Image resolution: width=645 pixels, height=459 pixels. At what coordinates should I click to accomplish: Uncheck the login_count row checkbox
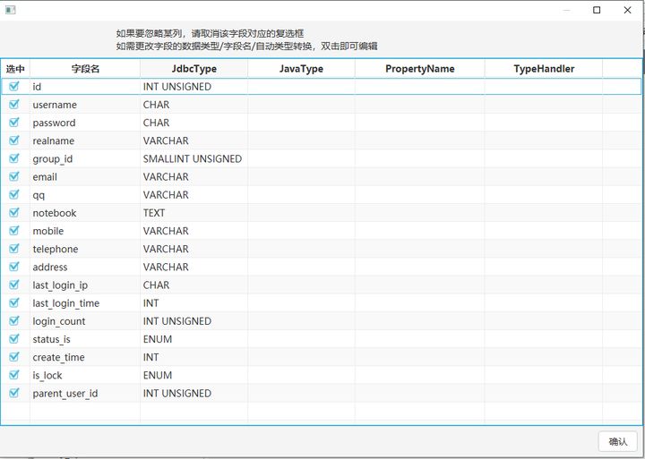[x=14, y=320]
